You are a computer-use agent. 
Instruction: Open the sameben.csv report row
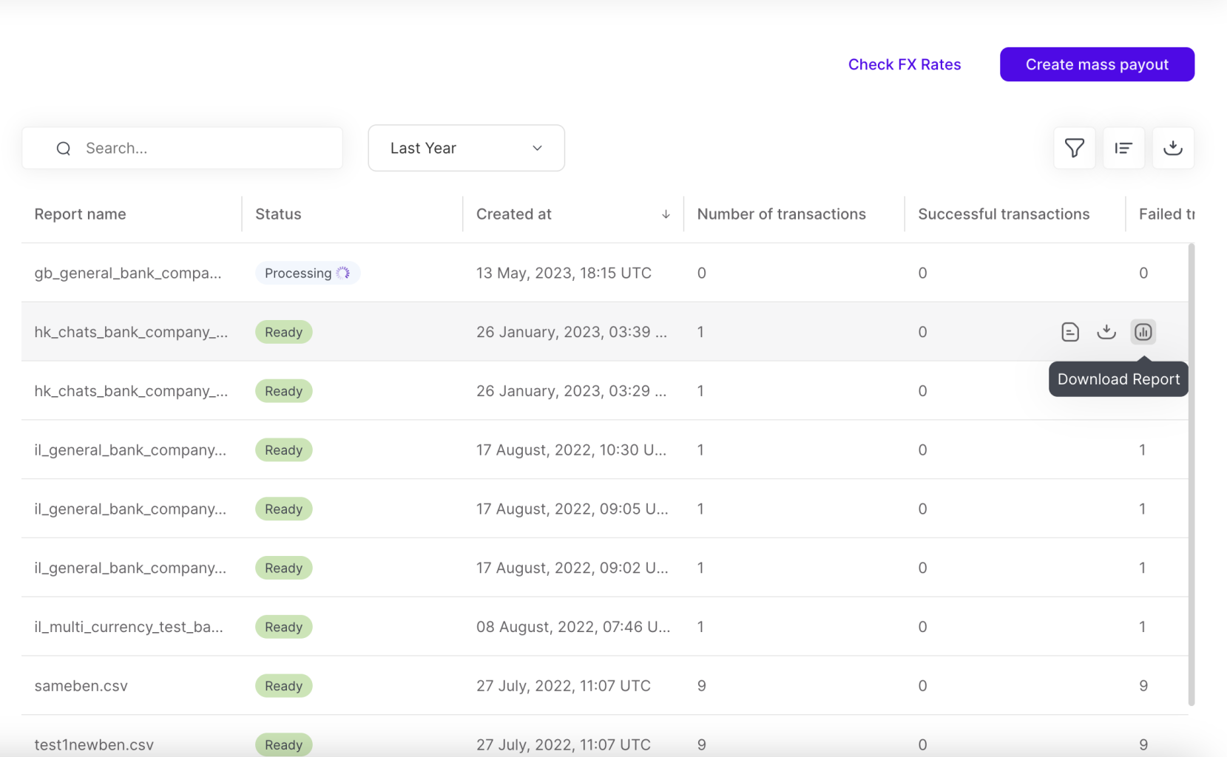tap(81, 686)
